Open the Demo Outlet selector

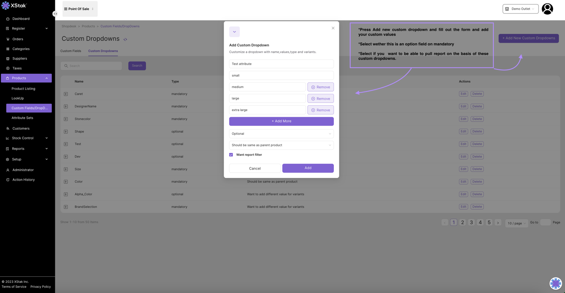[x=520, y=9]
